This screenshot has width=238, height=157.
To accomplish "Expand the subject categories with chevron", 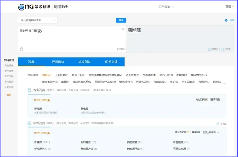I will click(x=225, y=83).
